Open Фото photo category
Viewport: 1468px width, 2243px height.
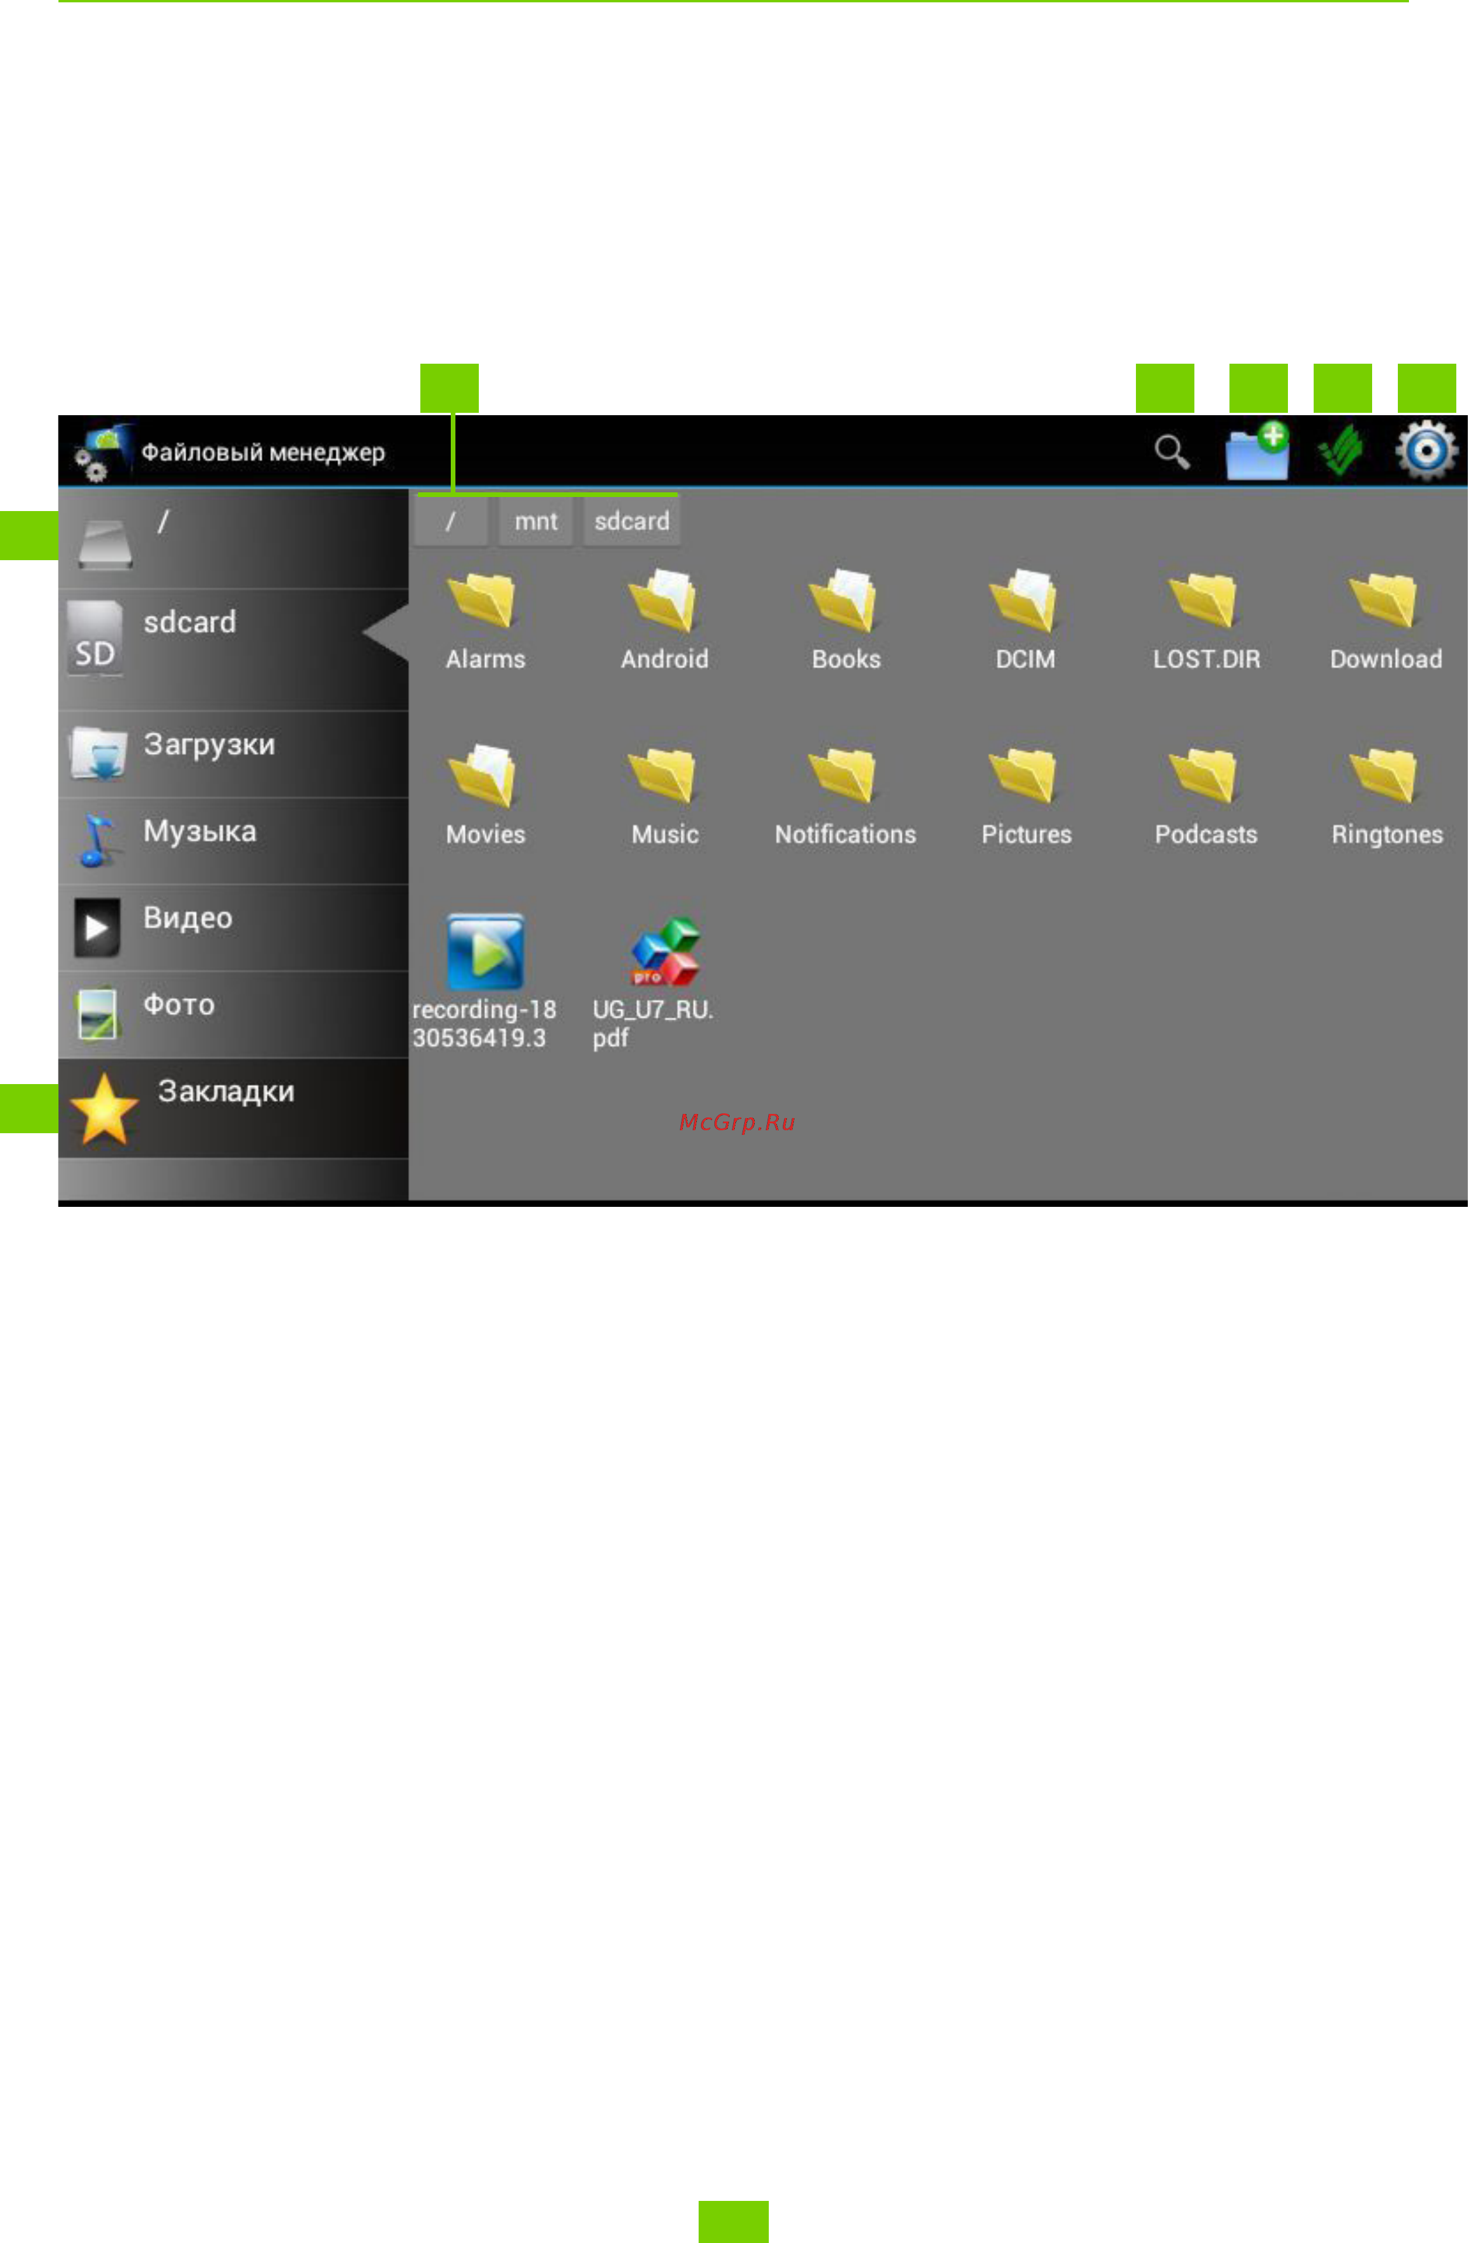pos(234,1015)
